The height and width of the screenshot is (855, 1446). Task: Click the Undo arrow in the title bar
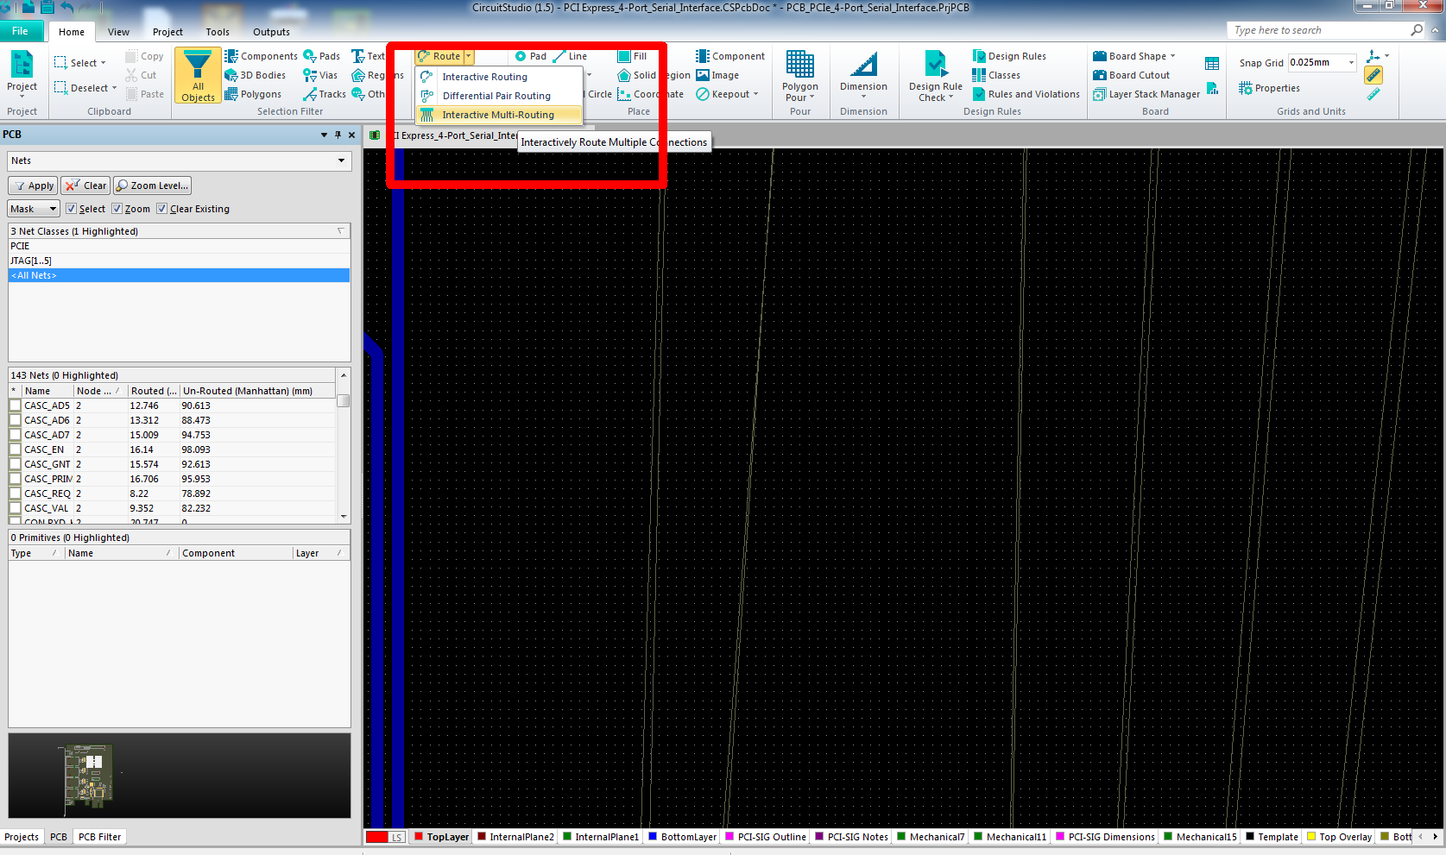67,8
